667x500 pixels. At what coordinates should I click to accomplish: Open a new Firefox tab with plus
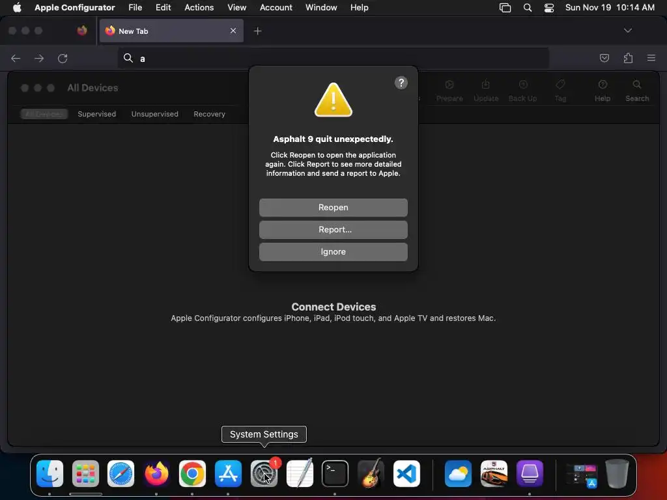coord(257,31)
